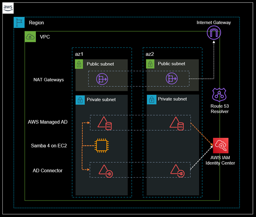Screen dimensions: 256x217
Task: Click the az2 public subnet lock icon
Action: tap(150, 64)
